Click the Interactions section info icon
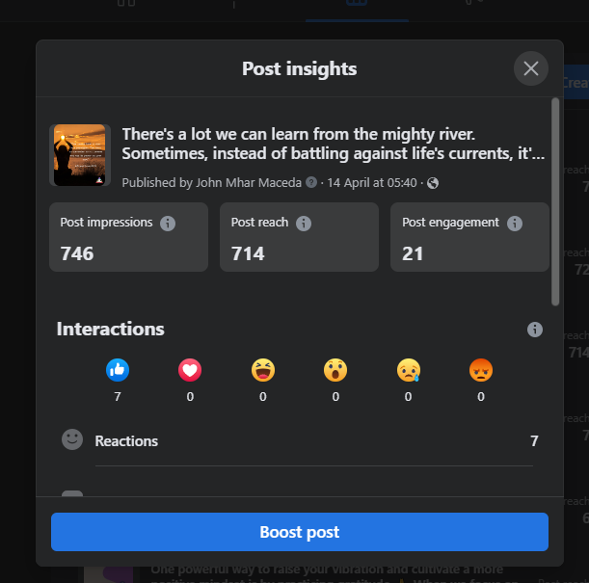This screenshot has width=589, height=583. pos(535,330)
